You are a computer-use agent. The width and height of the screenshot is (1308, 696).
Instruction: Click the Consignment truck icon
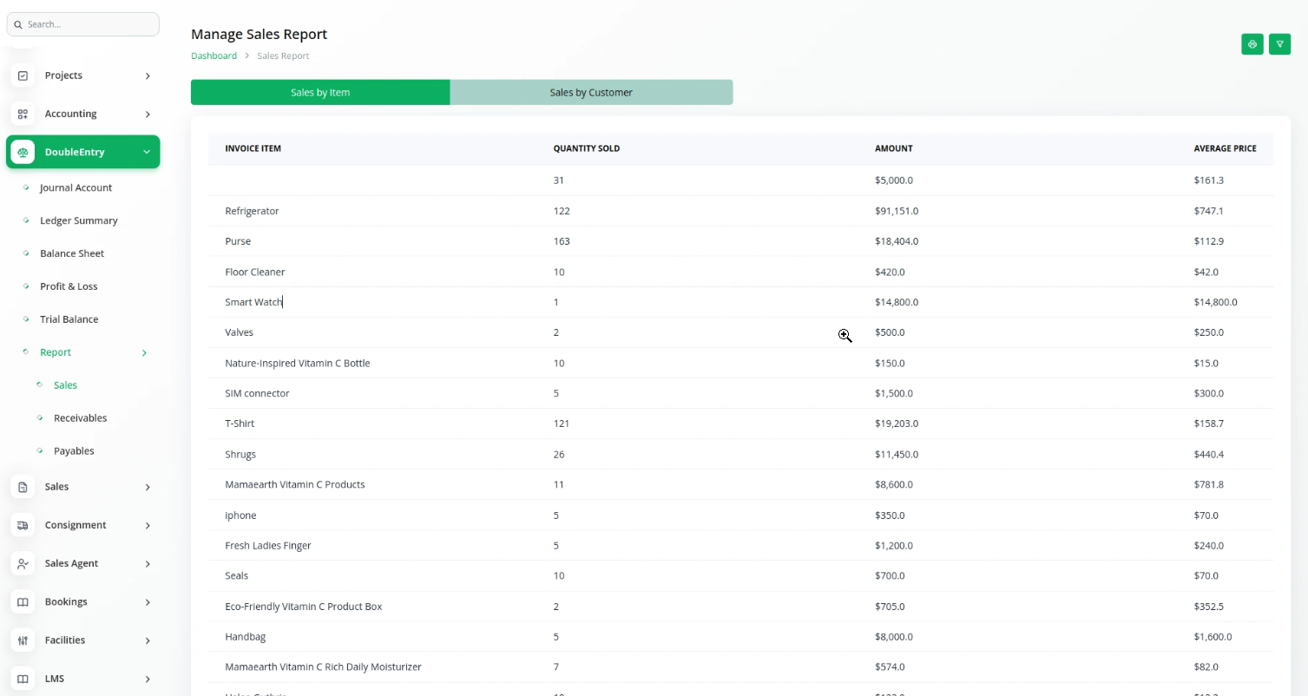click(23, 525)
